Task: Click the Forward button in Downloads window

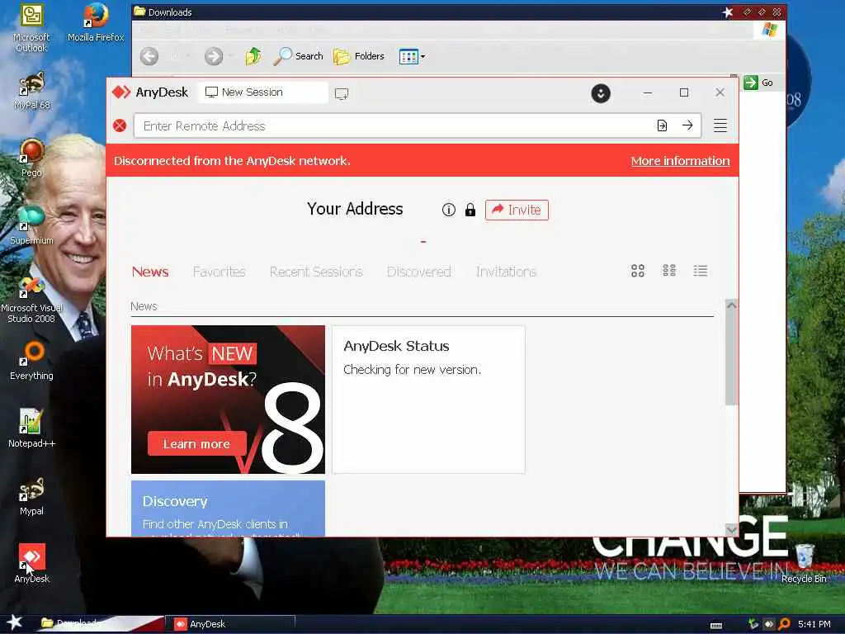Action: [x=214, y=56]
